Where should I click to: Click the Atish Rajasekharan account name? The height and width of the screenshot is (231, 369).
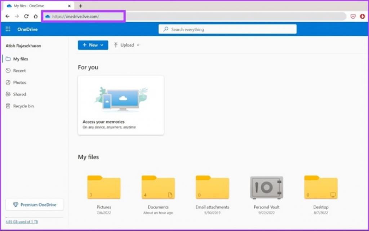(x=23, y=46)
